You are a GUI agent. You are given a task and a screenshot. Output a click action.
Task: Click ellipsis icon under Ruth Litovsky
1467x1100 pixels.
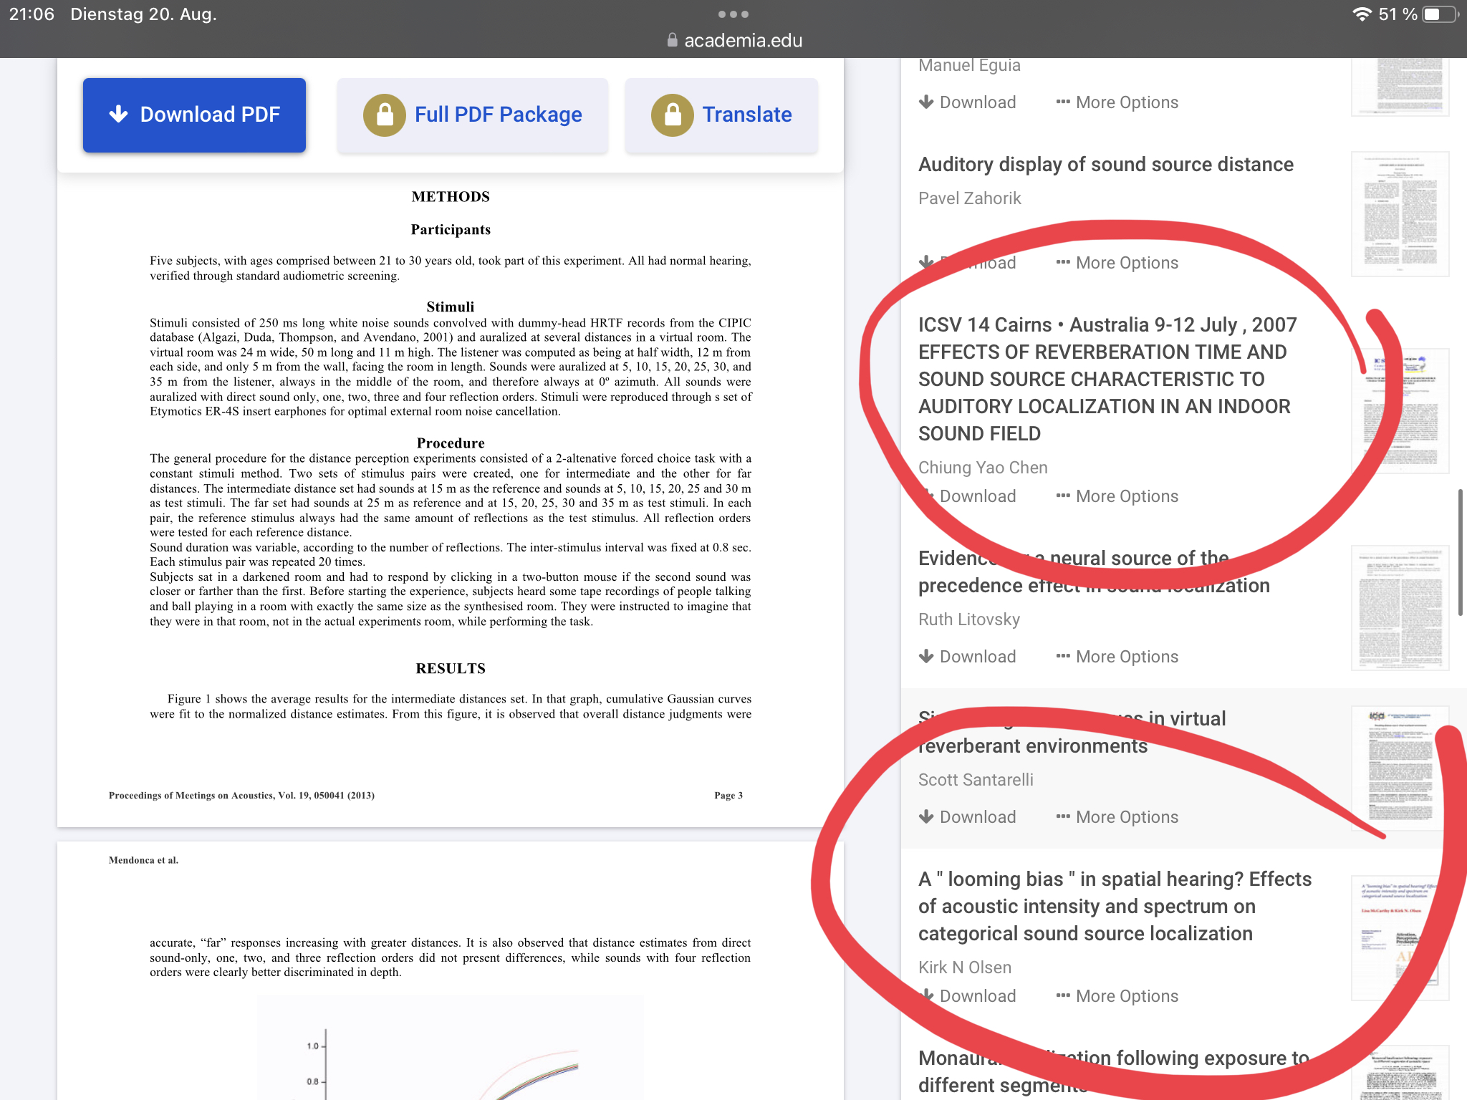click(1063, 657)
